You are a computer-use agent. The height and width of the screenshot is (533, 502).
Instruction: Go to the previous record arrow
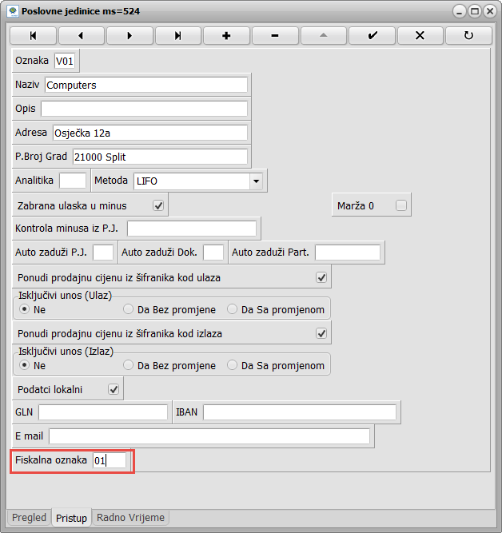[81, 36]
